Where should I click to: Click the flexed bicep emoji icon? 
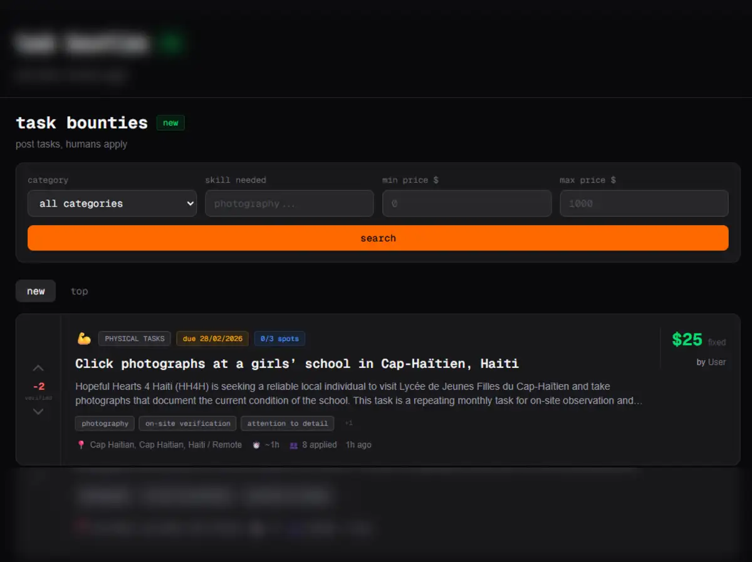pos(84,339)
